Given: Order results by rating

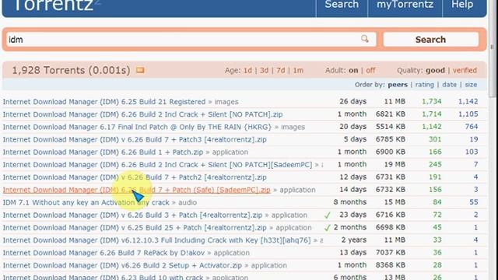Looking at the screenshot, I should pos(424,85).
